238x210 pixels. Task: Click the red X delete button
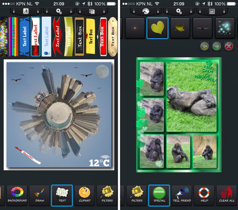(x=229, y=46)
